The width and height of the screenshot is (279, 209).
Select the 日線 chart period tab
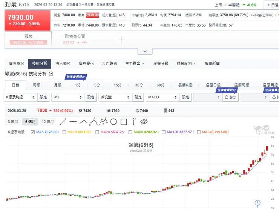[x=15, y=85]
